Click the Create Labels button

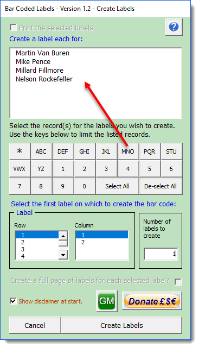pos(121,325)
